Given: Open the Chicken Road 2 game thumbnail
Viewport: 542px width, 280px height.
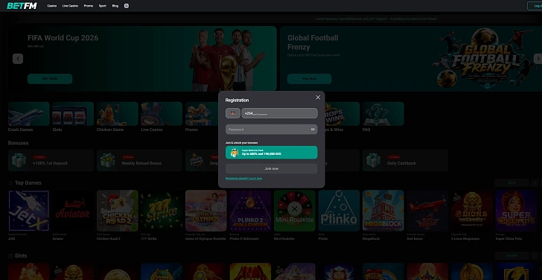Looking at the screenshot, I should (x=117, y=211).
